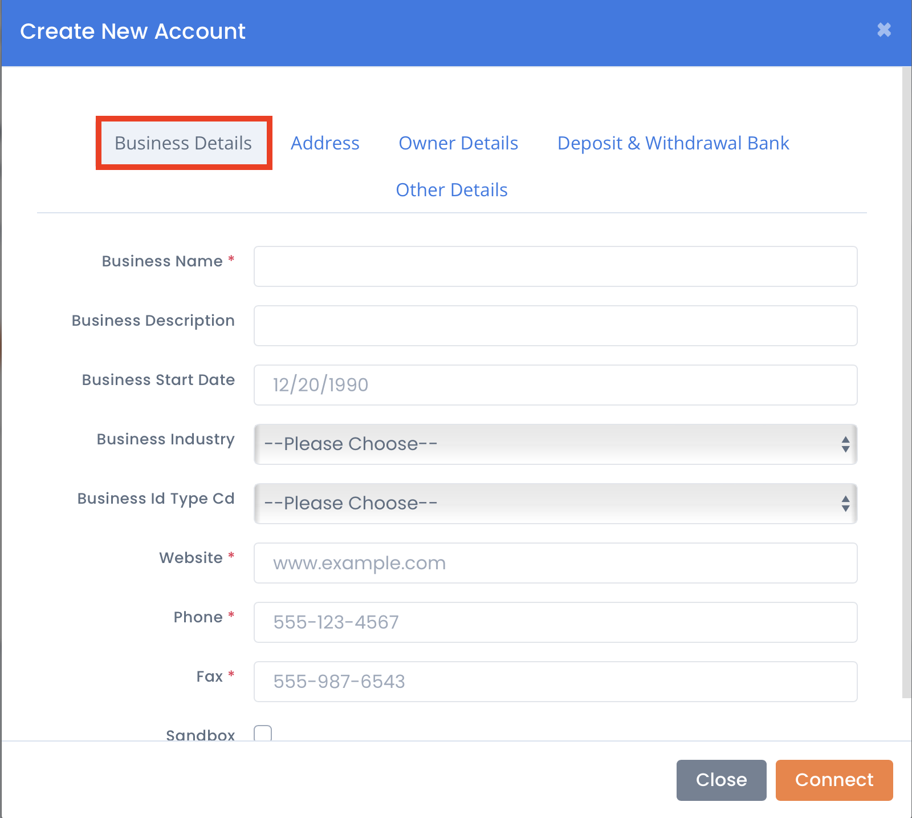This screenshot has width=912, height=818.
Task: Go to Deposit & Withdrawal Bank tab
Action: (x=673, y=143)
